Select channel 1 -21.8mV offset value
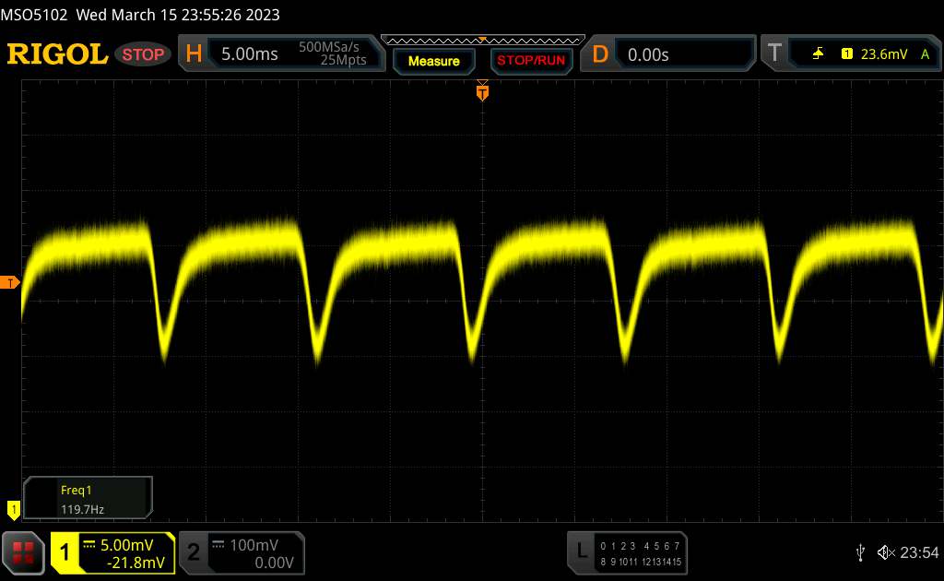The image size is (944, 581). click(136, 563)
